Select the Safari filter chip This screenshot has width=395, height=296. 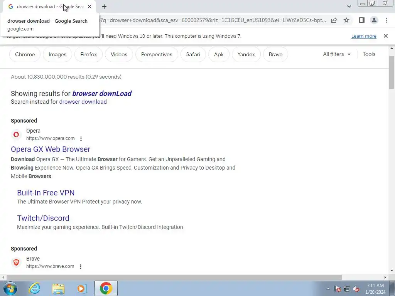(193, 54)
